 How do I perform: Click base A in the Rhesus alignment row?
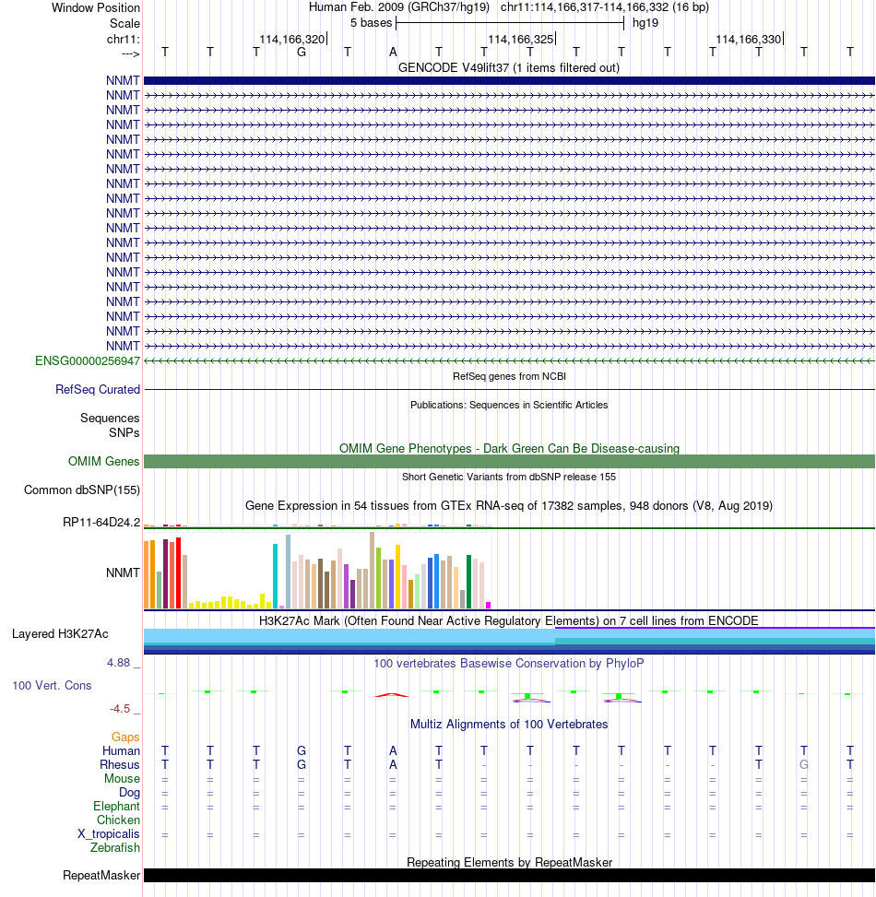pos(393,765)
